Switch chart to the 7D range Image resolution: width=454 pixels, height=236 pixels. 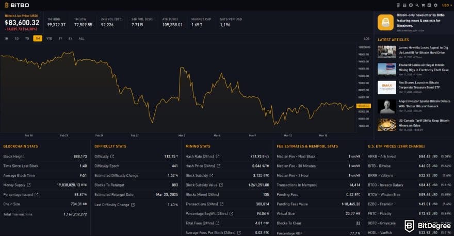(x=27, y=39)
